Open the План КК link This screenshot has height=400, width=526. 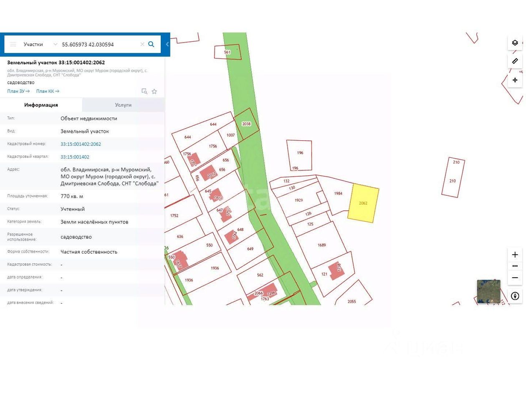point(48,91)
